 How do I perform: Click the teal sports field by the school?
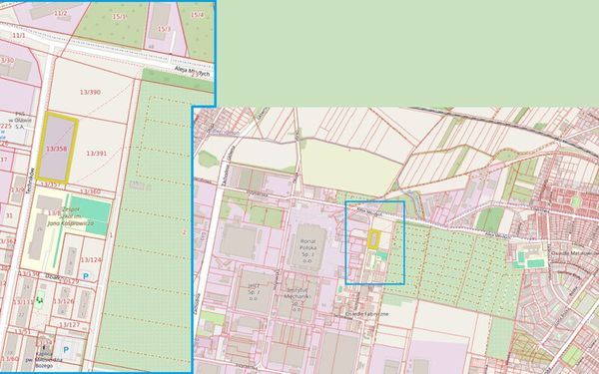90,215
